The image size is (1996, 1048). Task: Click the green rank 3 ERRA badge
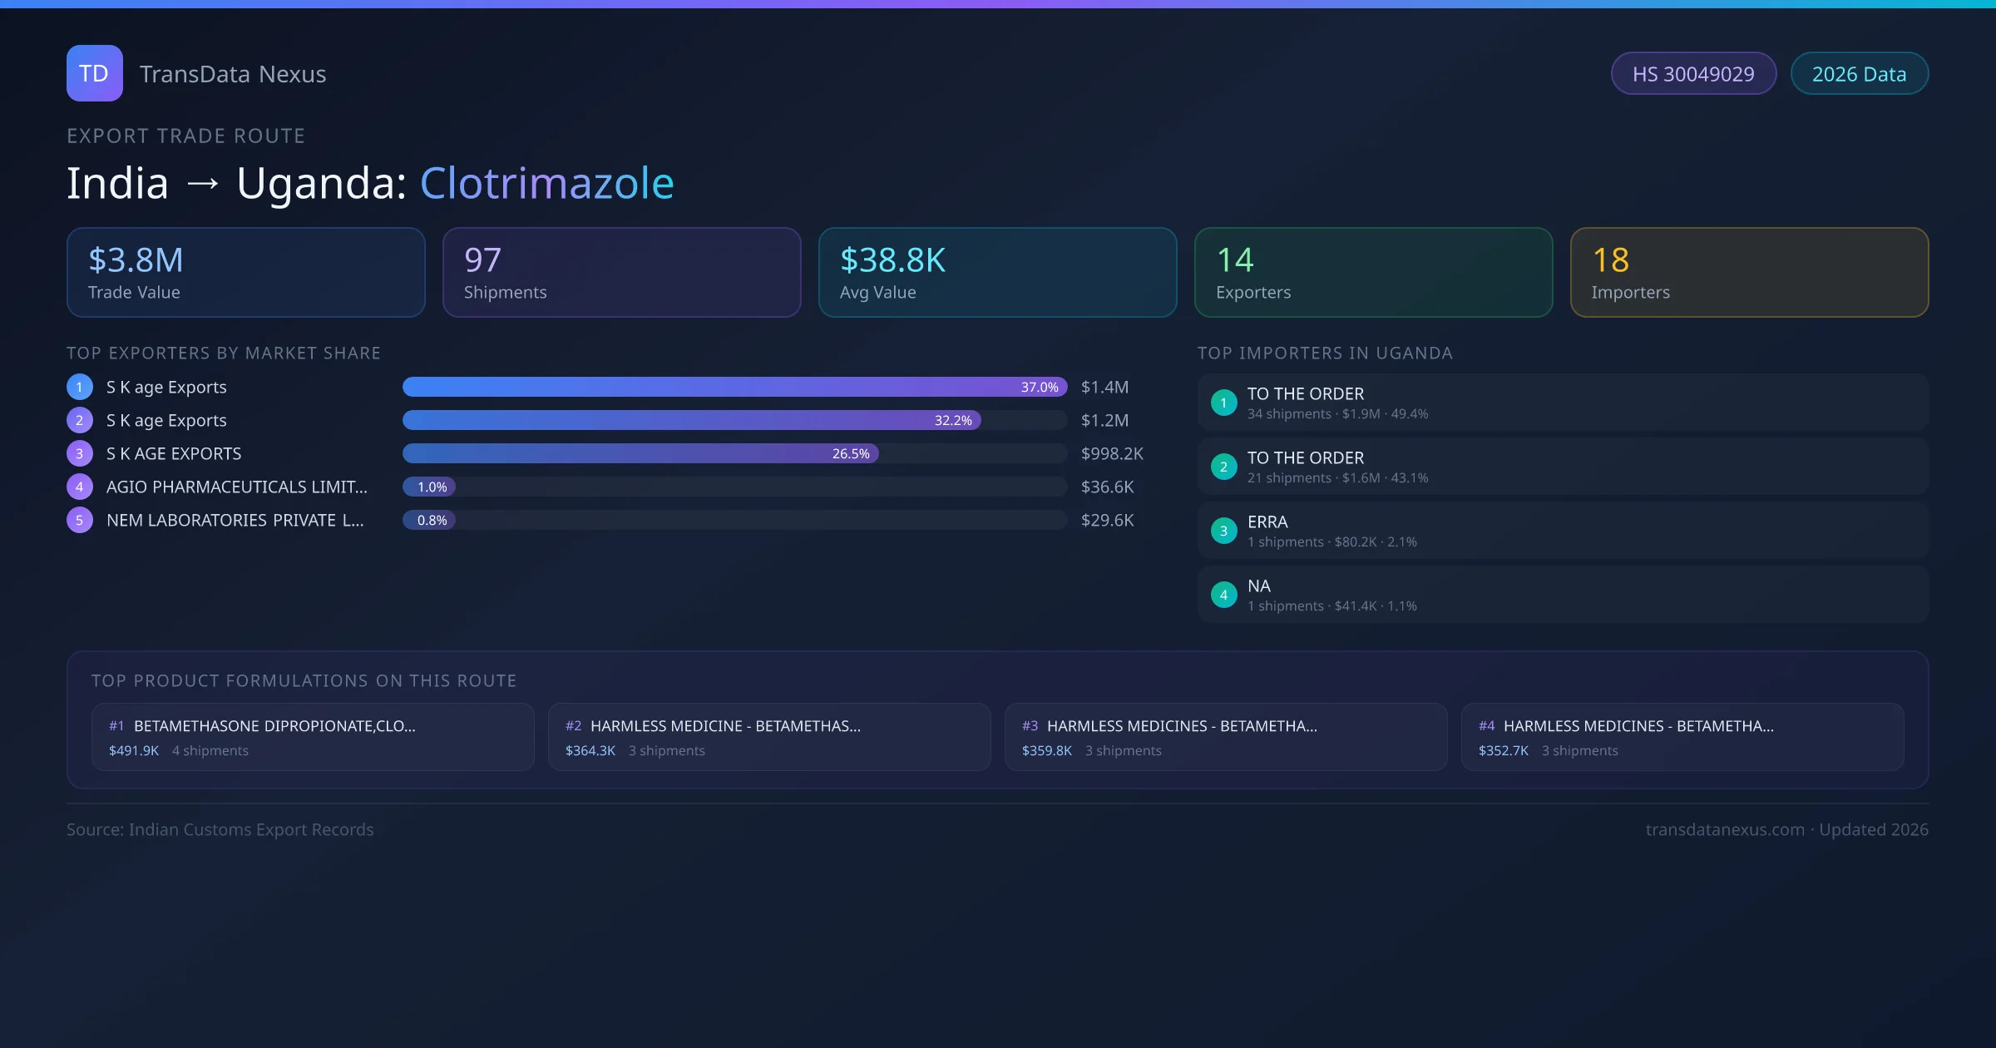[1223, 531]
